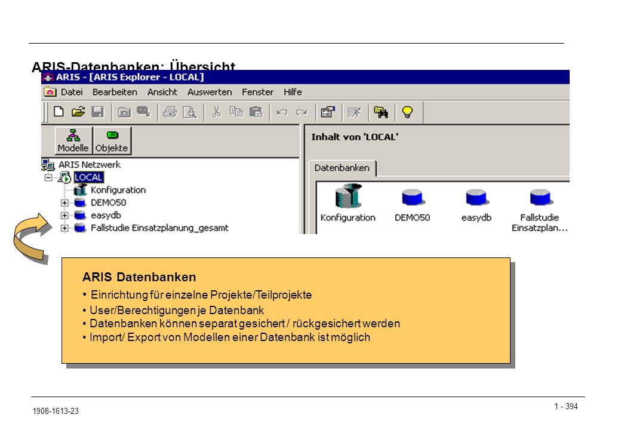Open the Hilfe menu
The image size is (621, 430).
click(x=293, y=92)
